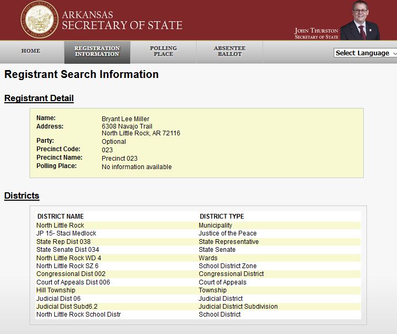Click the Registrant Detail heading
The width and height of the screenshot is (397, 334).
point(39,98)
